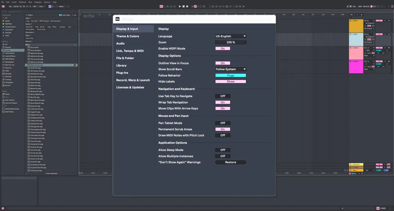Viewport: 394px width, 211px height.
Task: Open the Playback menu
Action: pyautogui.click(x=22, y=2)
